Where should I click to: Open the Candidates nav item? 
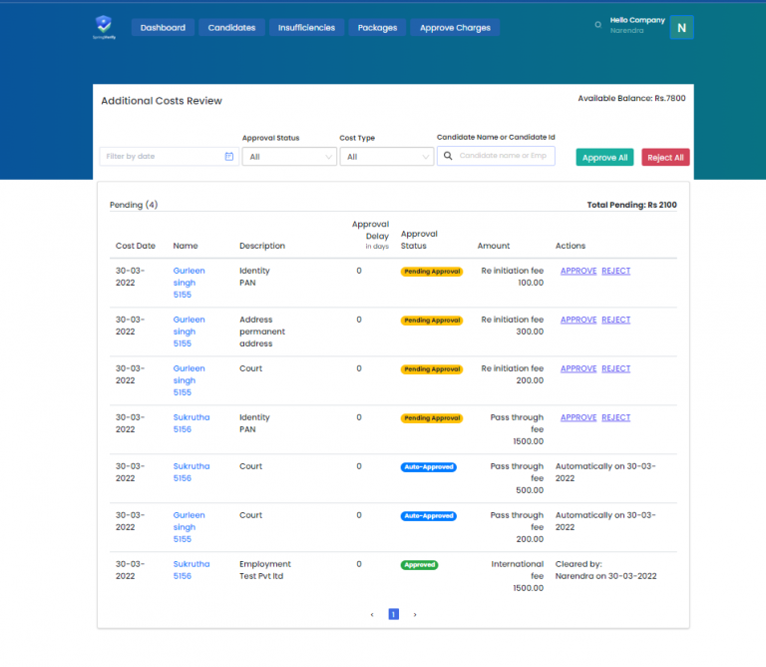coord(231,28)
